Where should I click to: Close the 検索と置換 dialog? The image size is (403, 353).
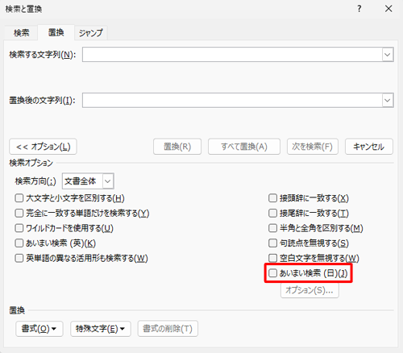tap(388, 9)
